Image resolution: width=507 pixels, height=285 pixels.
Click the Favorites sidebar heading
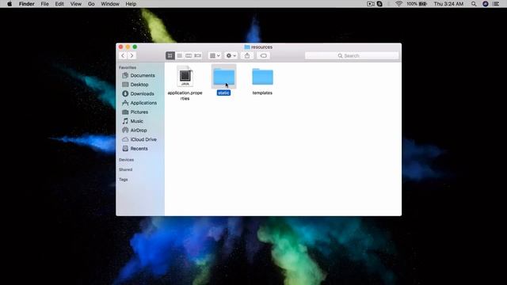click(x=128, y=67)
